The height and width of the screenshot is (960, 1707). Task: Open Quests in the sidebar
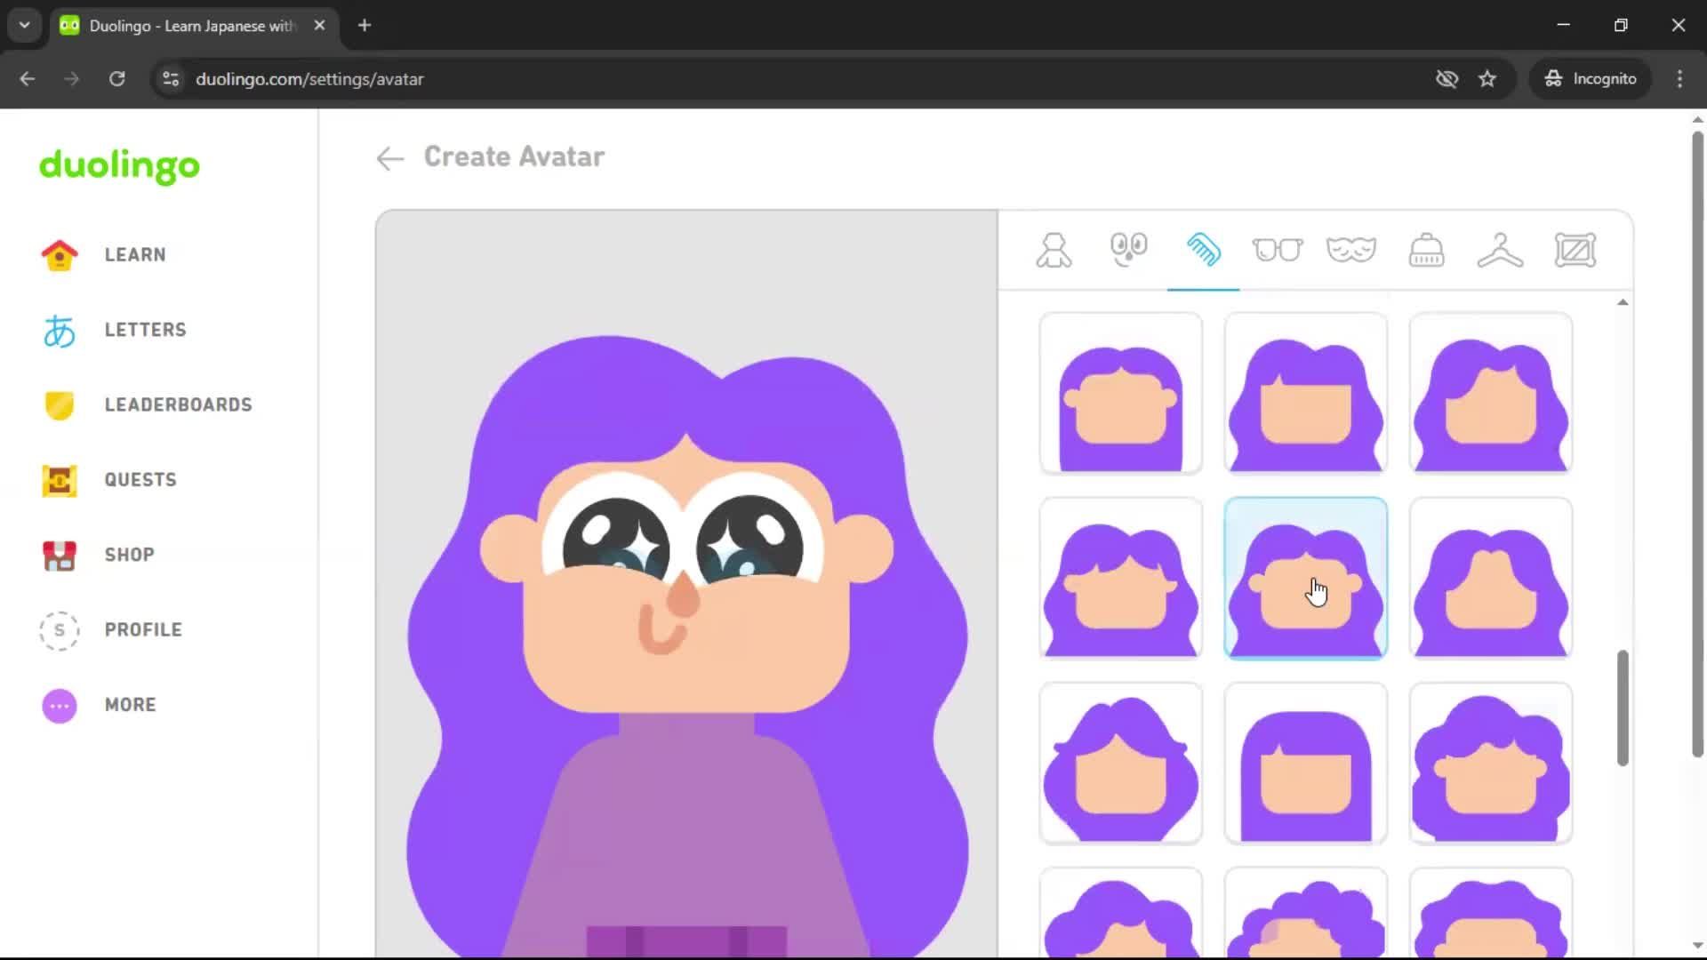pyautogui.click(x=140, y=479)
